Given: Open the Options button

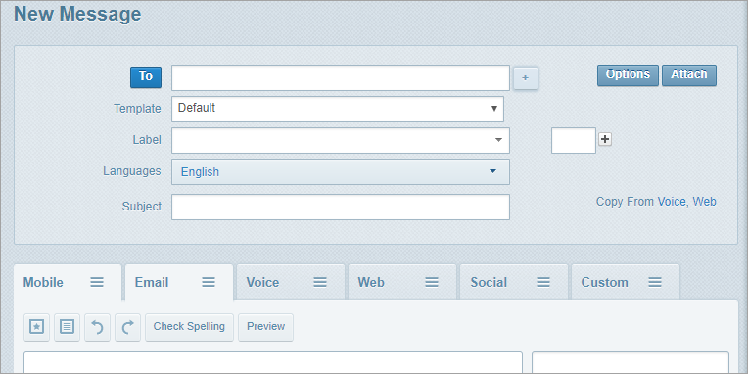Looking at the screenshot, I should (x=628, y=75).
